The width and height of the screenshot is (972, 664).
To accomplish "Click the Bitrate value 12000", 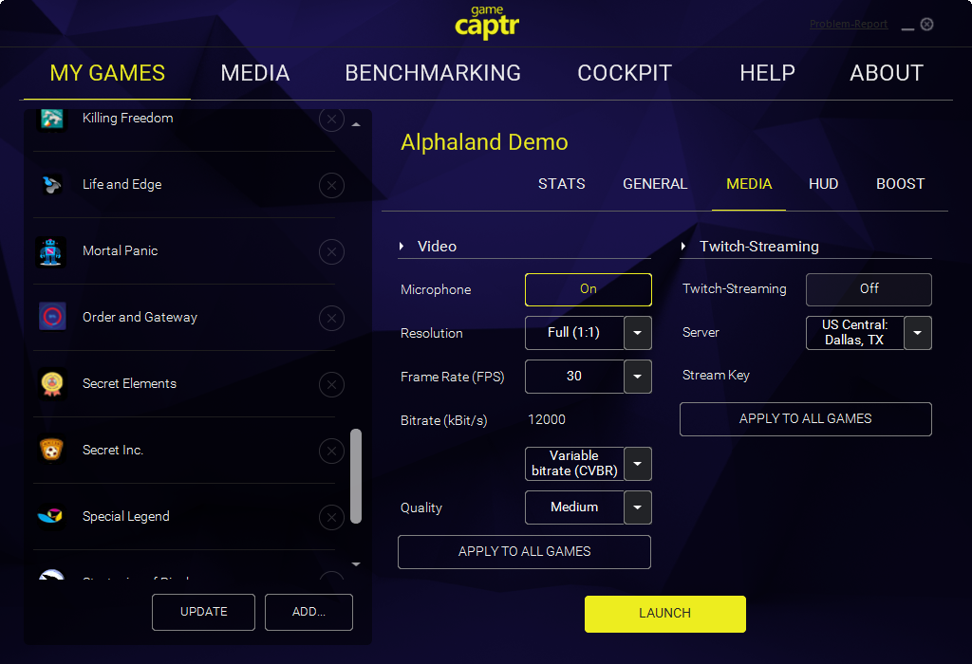I will pyautogui.click(x=546, y=420).
